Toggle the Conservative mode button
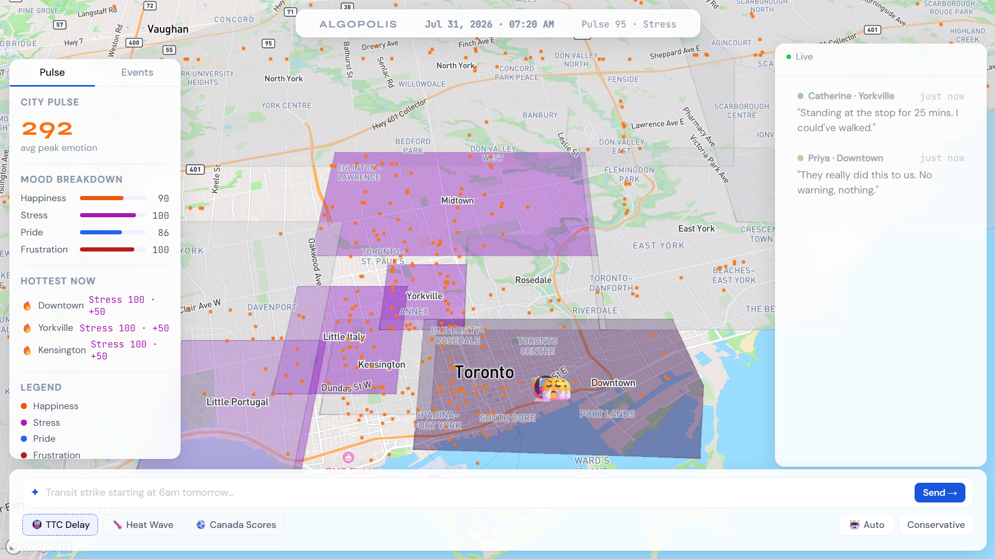The image size is (995, 559). 936,525
